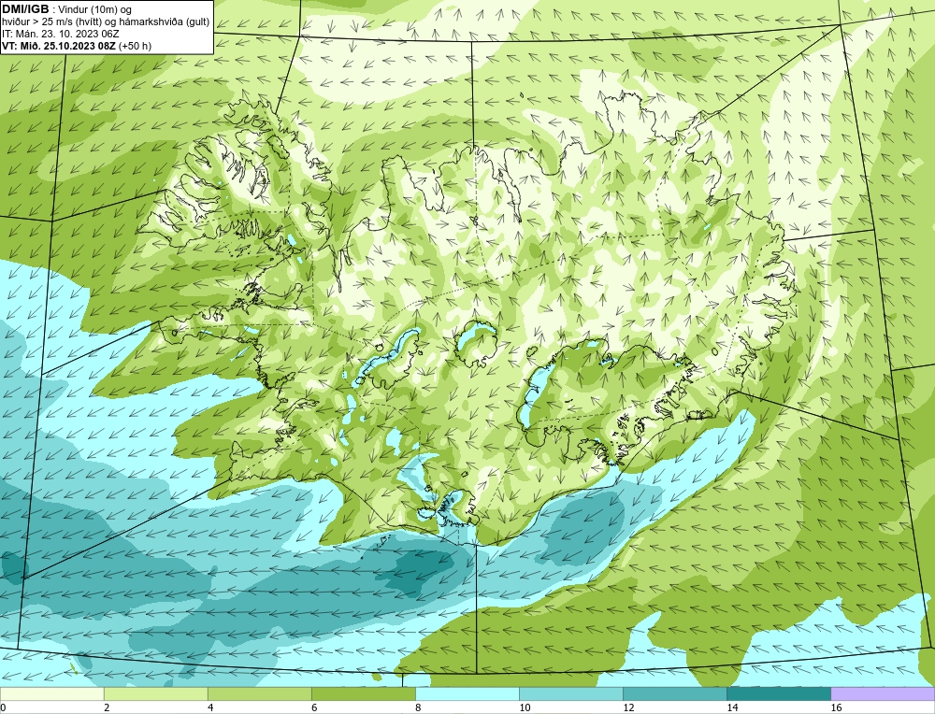Click the 0–2 m/s pale legend swatch
This screenshot has height=714, width=935.
point(51,693)
